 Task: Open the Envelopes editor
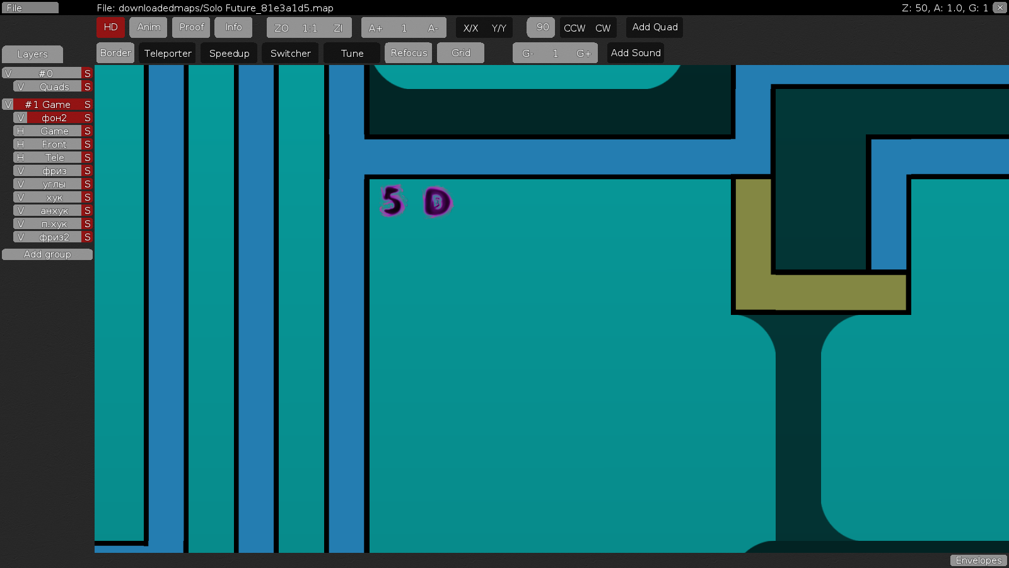978,560
